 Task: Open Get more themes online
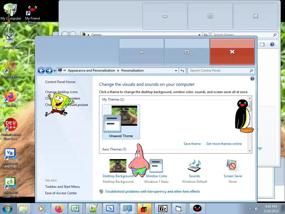tap(224, 144)
